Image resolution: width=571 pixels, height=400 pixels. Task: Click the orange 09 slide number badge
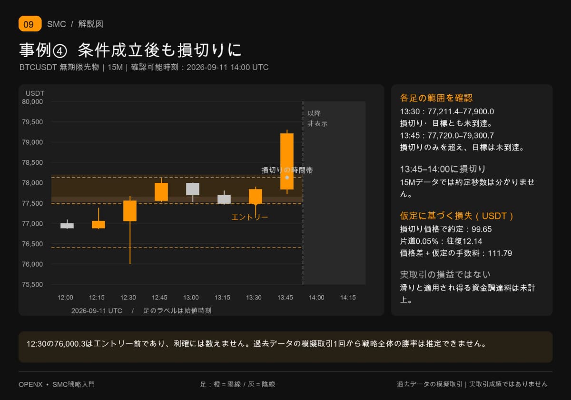(30, 24)
